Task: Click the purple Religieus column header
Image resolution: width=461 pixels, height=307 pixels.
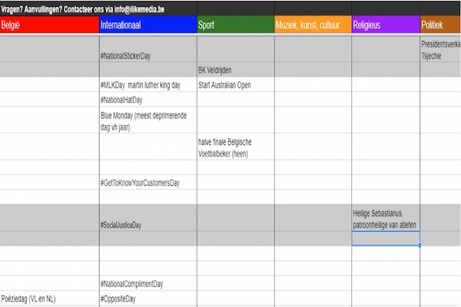Action: 386,25
